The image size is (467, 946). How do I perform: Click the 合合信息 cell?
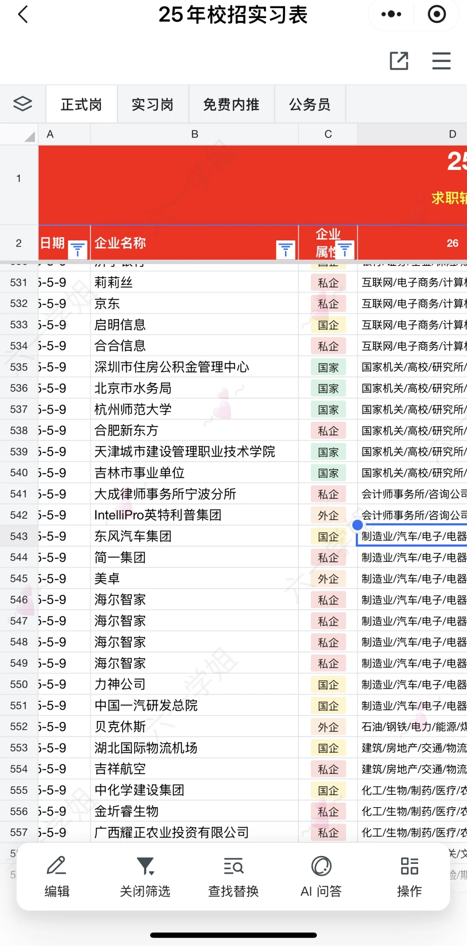195,346
